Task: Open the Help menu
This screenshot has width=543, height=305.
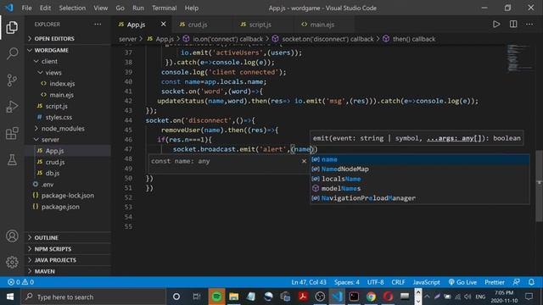Action: [192, 8]
